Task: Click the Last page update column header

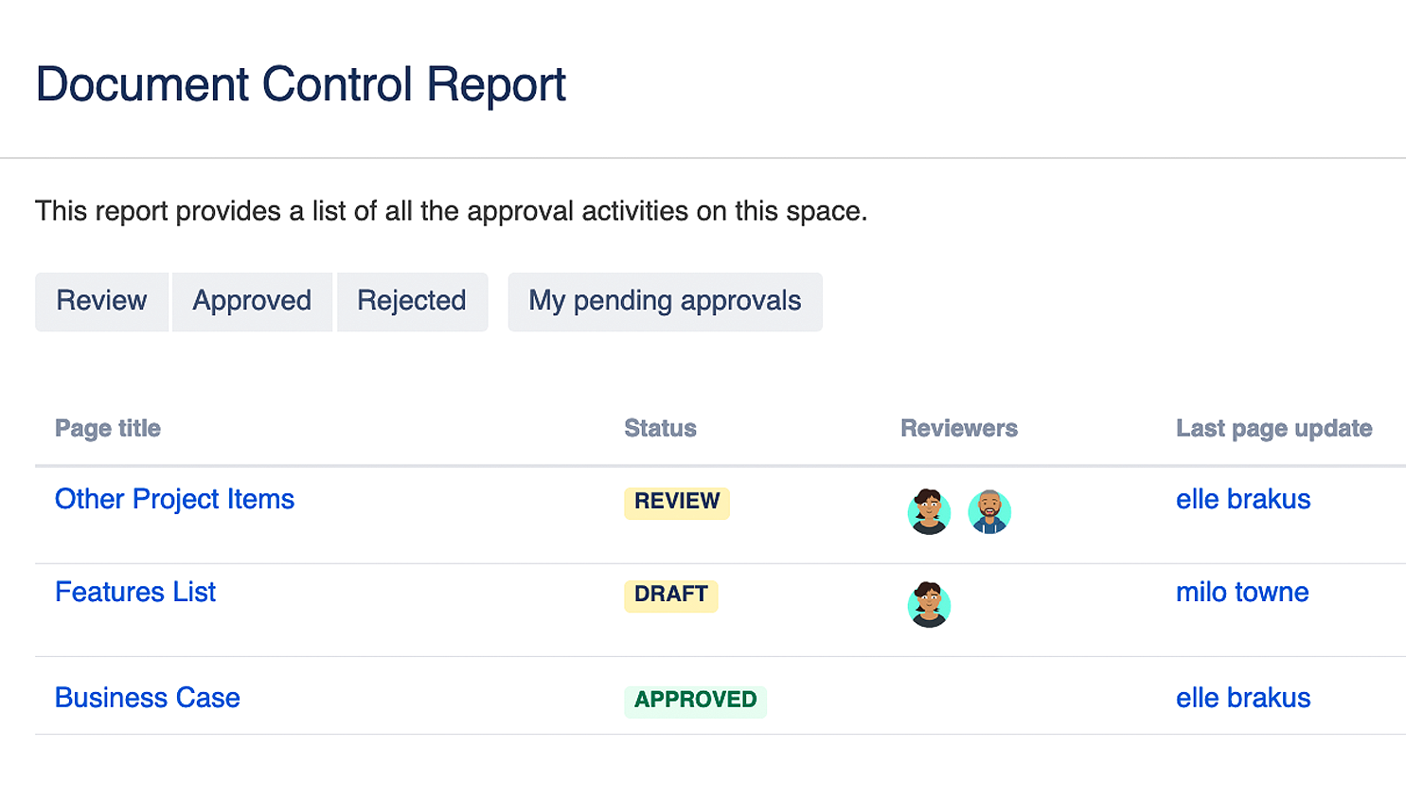Action: (x=1273, y=429)
